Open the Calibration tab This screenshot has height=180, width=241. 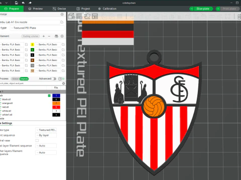click(x=107, y=8)
